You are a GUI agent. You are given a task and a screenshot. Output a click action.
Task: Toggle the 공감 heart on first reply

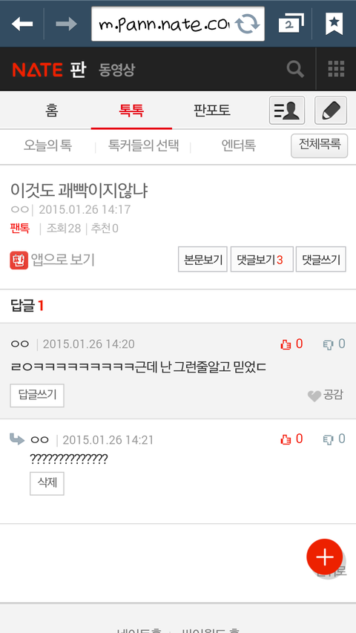click(326, 396)
